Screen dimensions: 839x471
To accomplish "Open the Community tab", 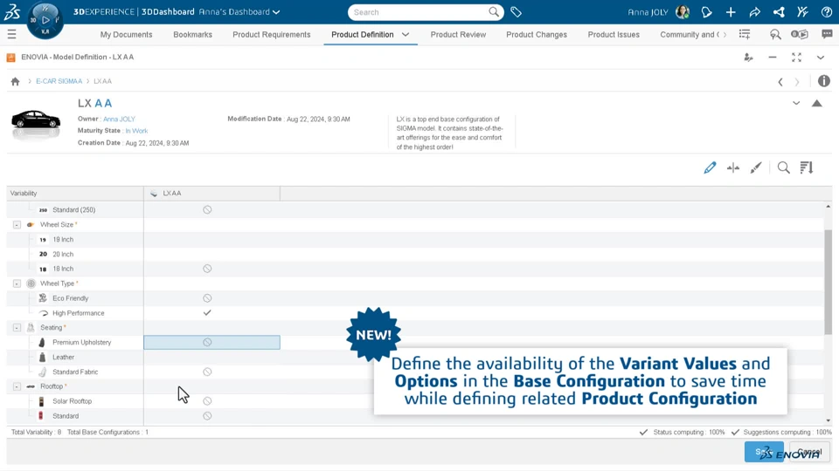I will tap(690, 35).
